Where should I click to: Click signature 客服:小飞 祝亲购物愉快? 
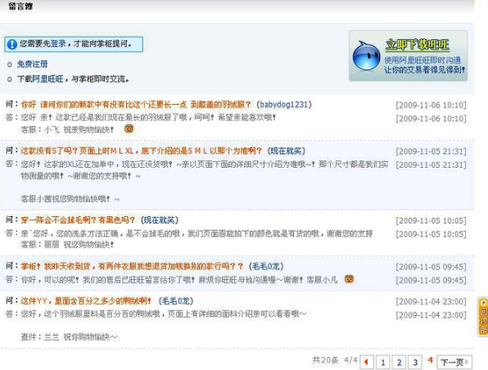67,129
